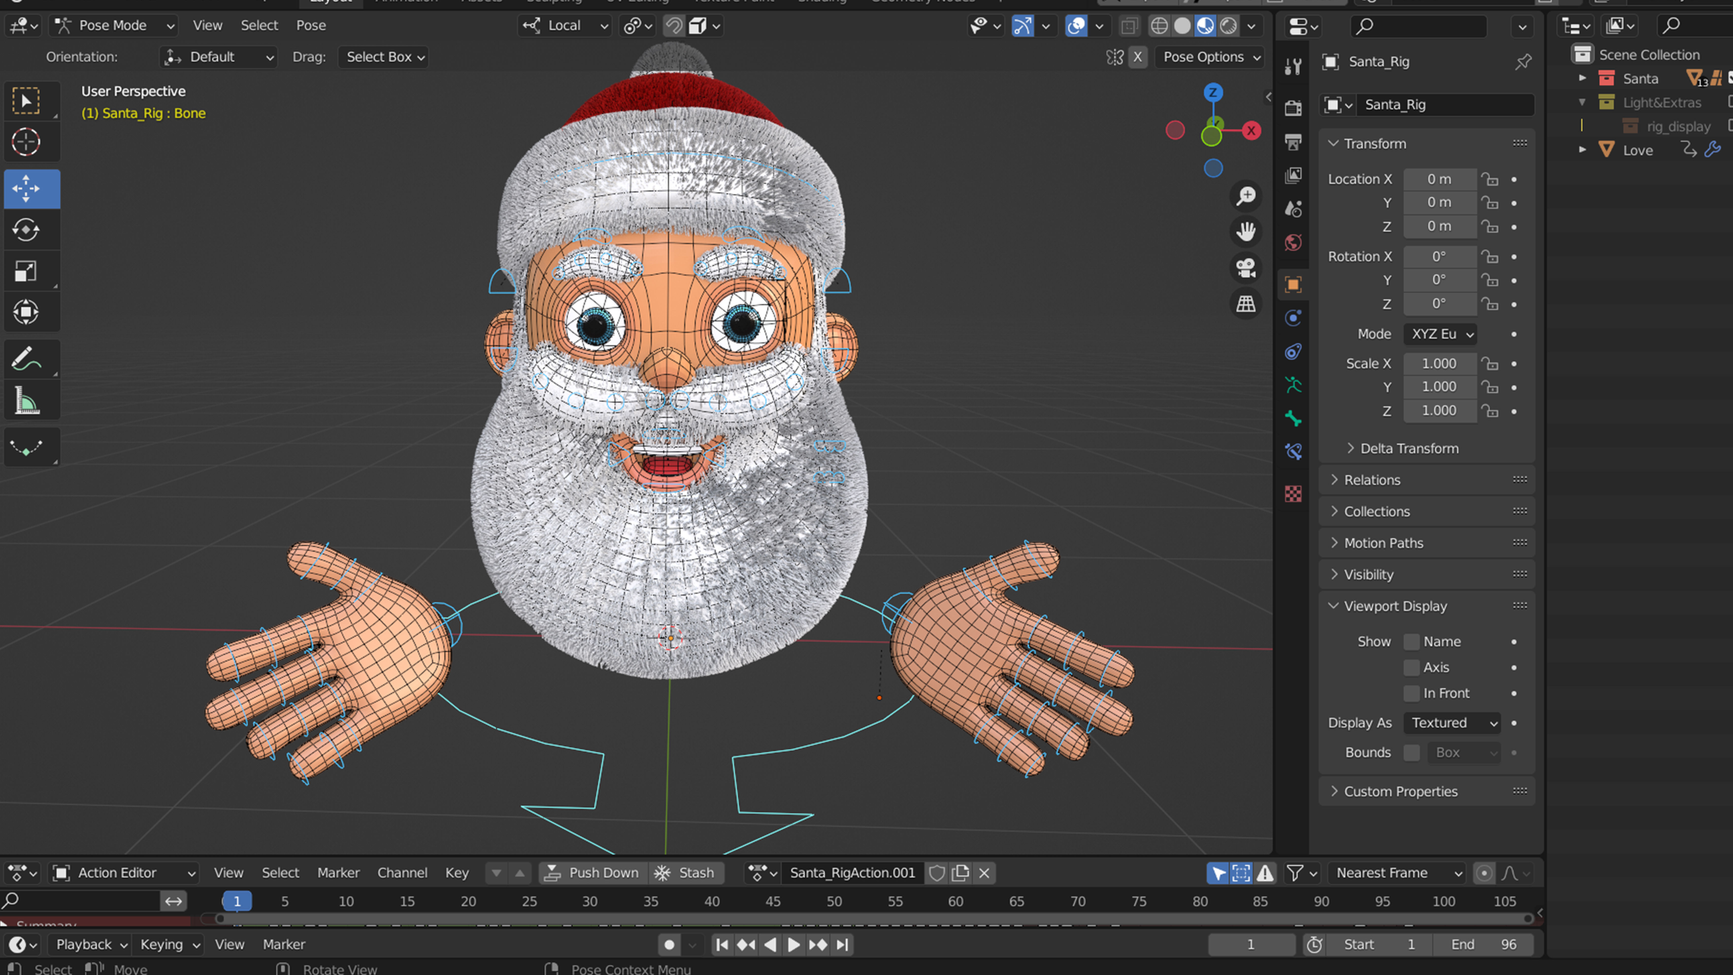Image resolution: width=1733 pixels, height=975 pixels.
Task: Open the viewport View menu
Action: pos(207,26)
